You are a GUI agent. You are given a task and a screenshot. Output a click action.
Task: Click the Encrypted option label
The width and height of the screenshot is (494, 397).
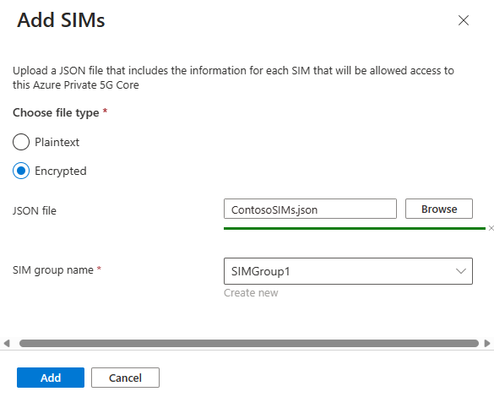pos(61,171)
